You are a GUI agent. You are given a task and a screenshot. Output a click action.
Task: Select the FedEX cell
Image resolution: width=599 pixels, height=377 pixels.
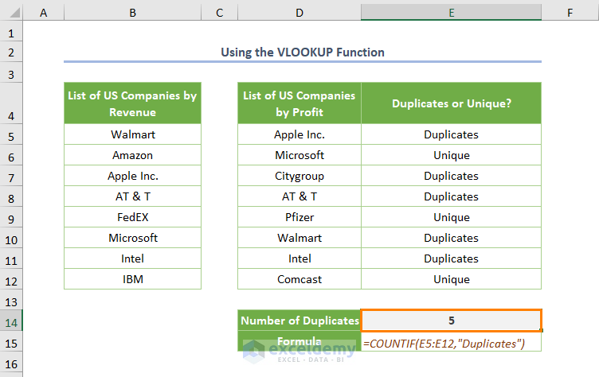click(x=132, y=217)
